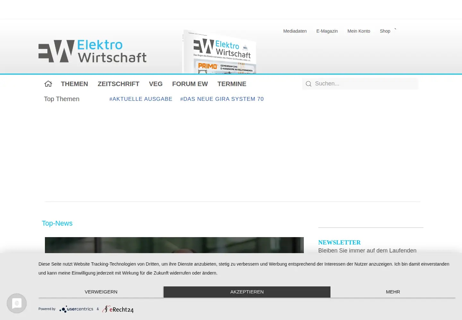Open E-Magazin link
The width and height of the screenshot is (462, 320).
327,31
